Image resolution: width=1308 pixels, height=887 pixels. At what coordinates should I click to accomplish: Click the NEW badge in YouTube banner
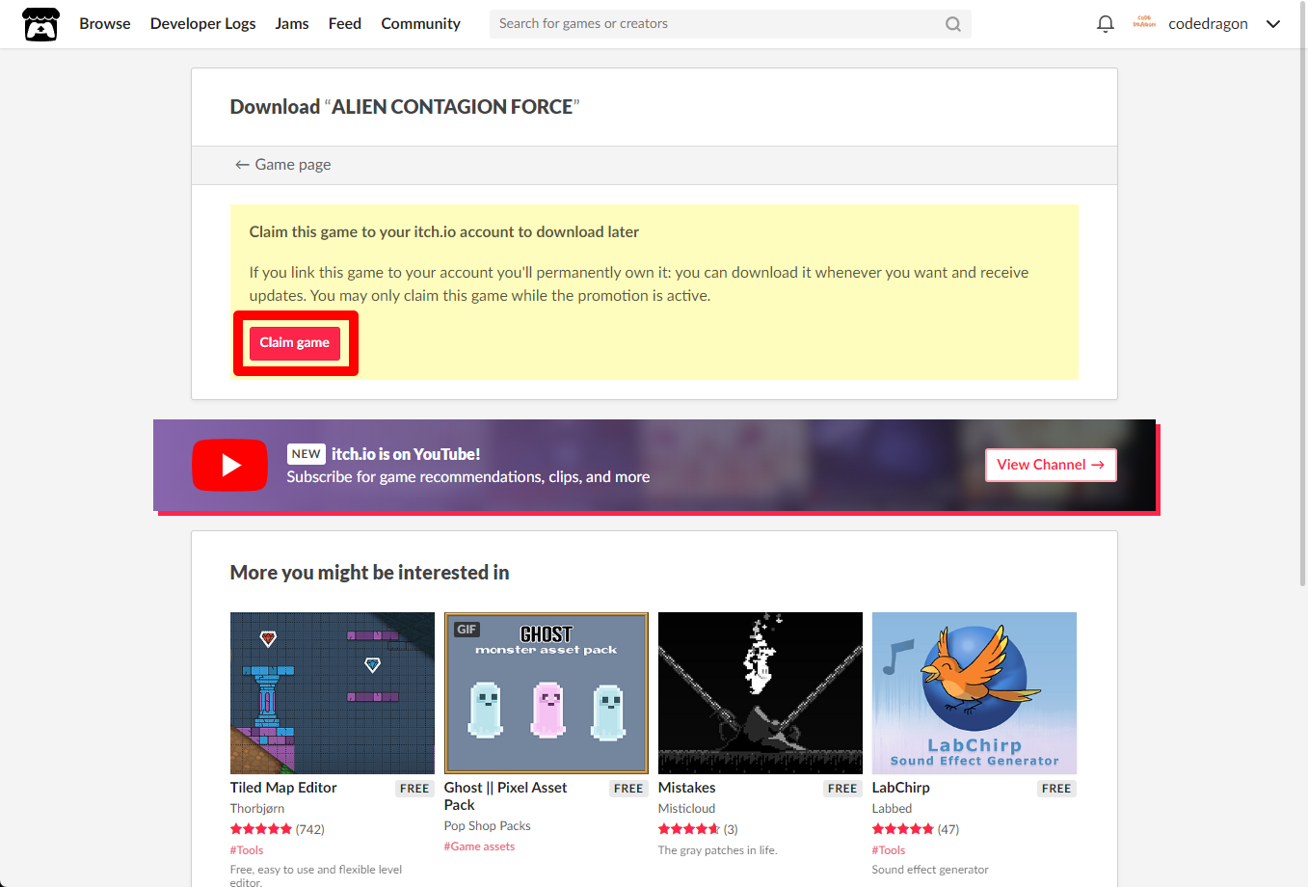coord(307,454)
